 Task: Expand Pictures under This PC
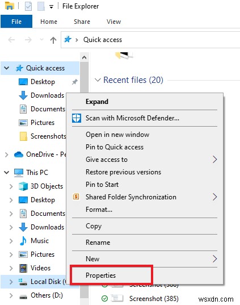click(x=11, y=254)
